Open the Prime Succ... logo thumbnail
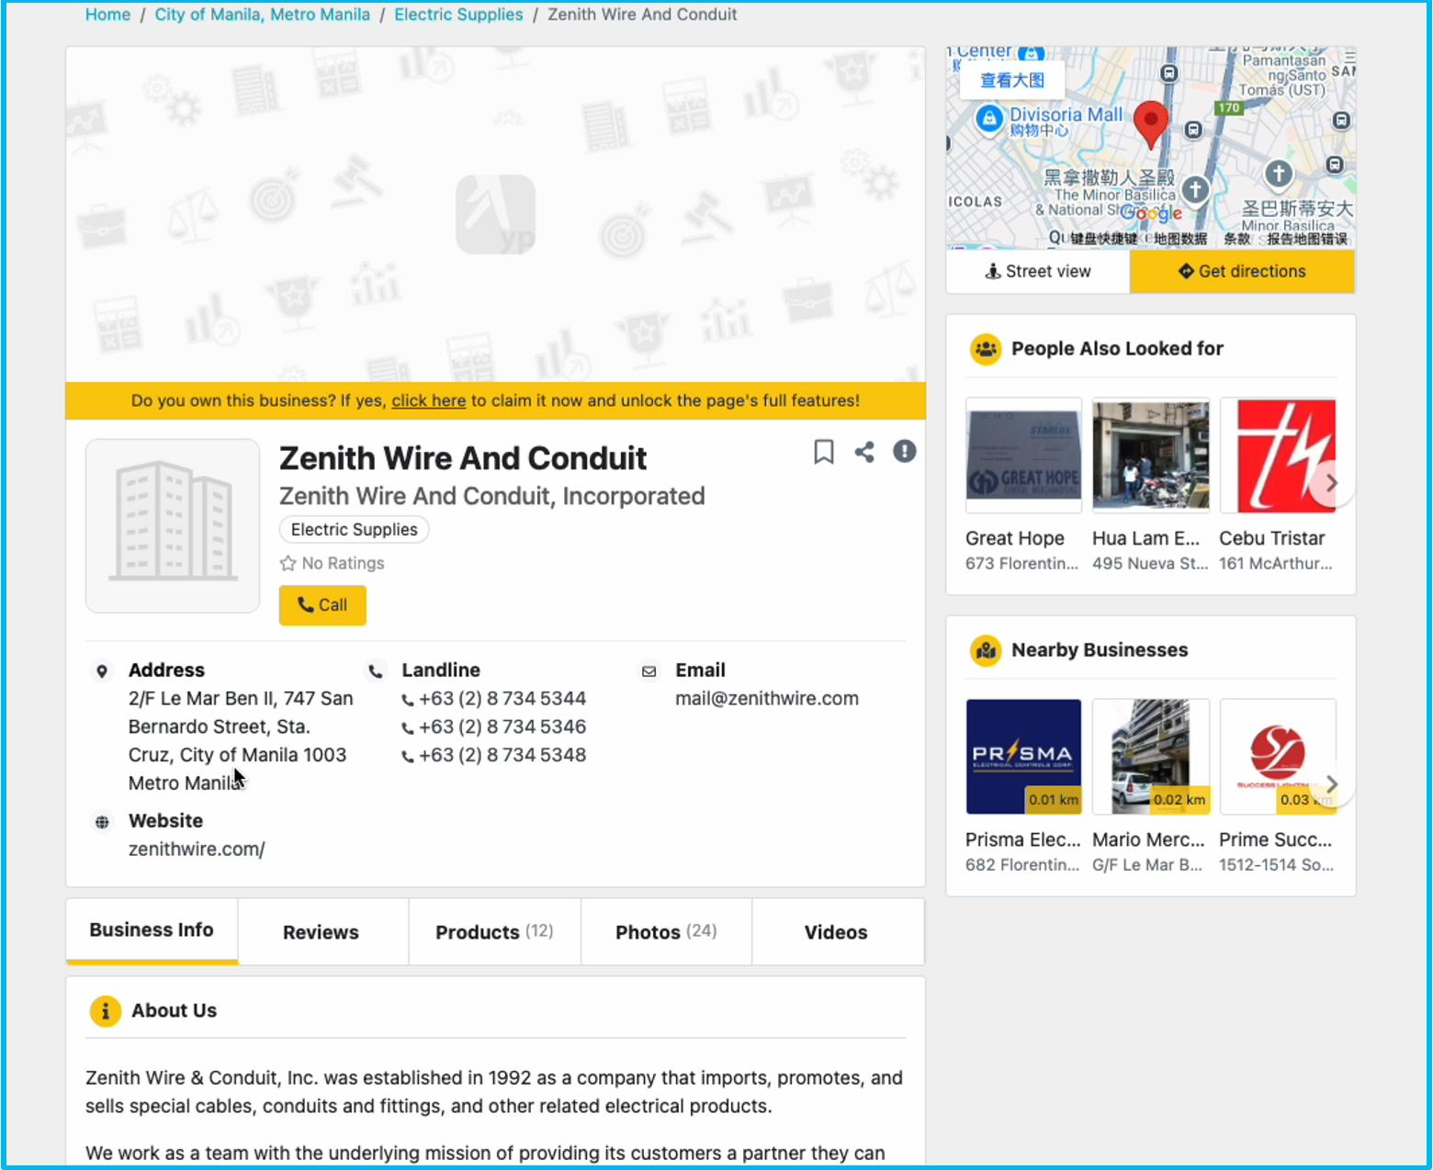The width and height of the screenshot is (1433, 1170). [x=1278, y=757]
